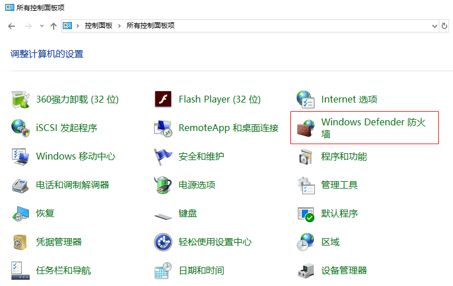Open the 360强力卸载 (32 位) link
Viewport: 453px width, 286px height.
click(x=78, y=100)
